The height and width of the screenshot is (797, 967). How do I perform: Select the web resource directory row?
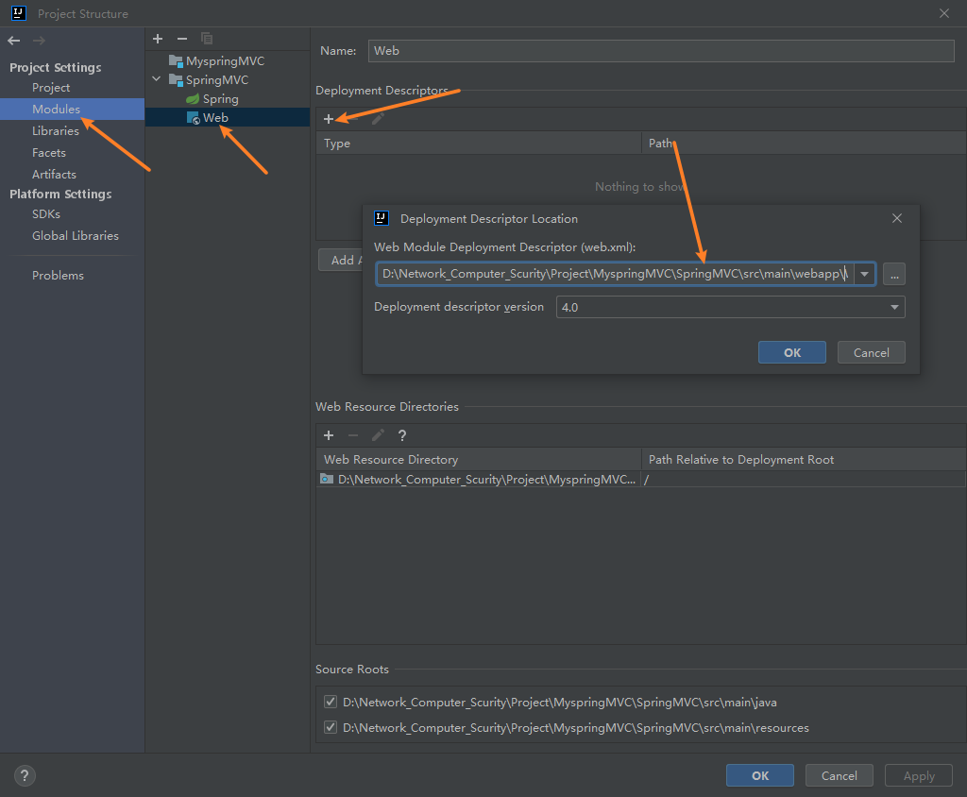(641, 480)
